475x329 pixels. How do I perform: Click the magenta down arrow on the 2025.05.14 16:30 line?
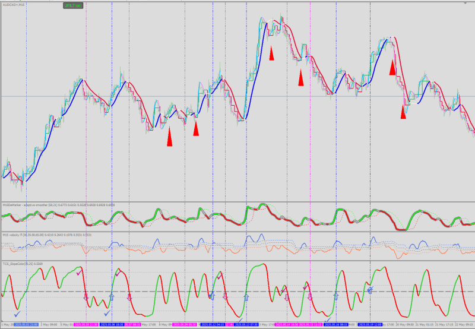287,297
